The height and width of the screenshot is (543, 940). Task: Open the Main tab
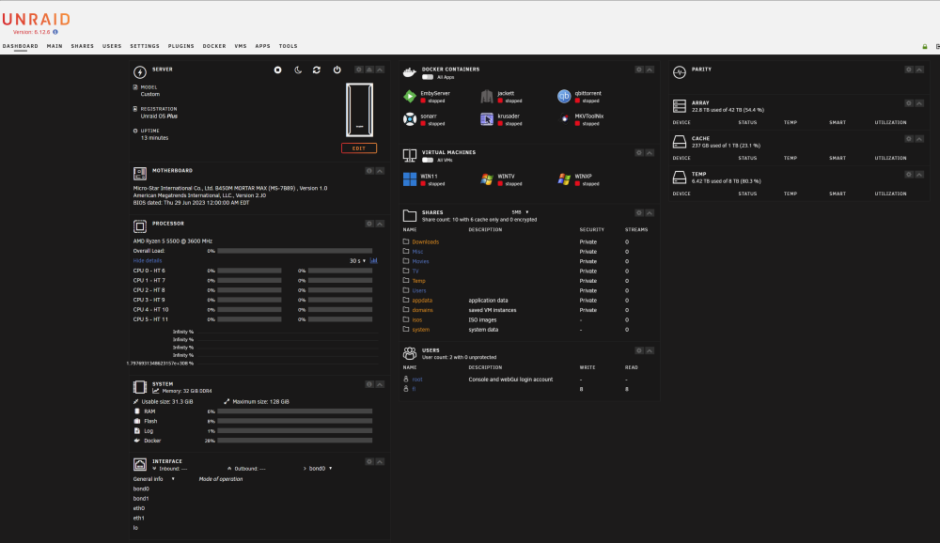click(x=55, y=46)
